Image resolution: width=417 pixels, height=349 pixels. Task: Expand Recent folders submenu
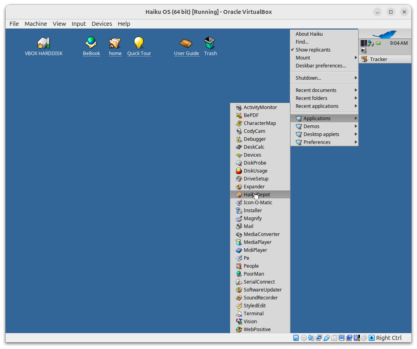click(x=324, y=98)
